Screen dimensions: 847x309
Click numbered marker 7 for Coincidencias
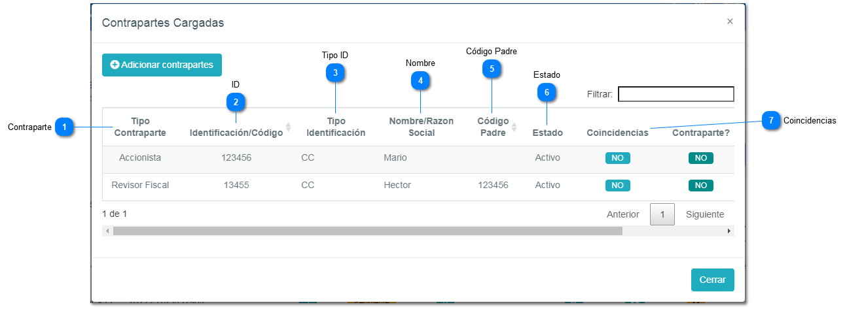pyautogui.click(x=771, y=120)
